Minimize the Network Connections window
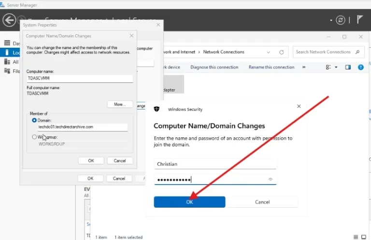Screen dimensions: 371x240 point(328,37)
